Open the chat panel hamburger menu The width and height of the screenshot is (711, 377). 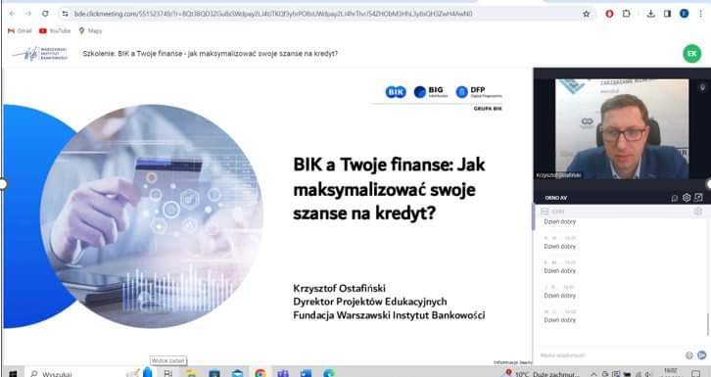click(x=545, y=212)
